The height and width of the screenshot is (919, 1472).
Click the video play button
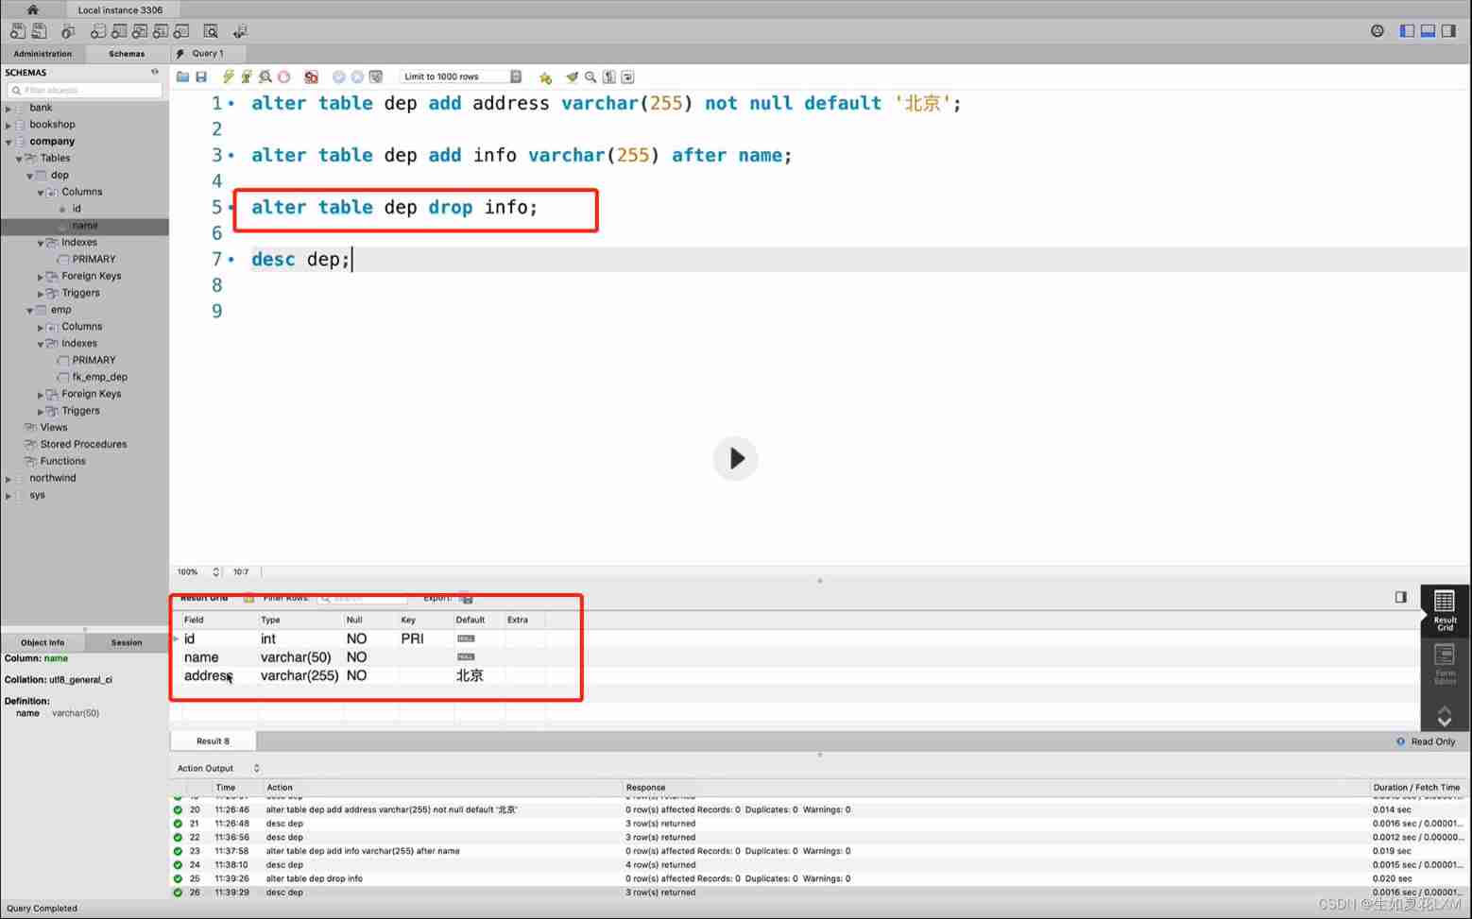click(x=736, y=459)
